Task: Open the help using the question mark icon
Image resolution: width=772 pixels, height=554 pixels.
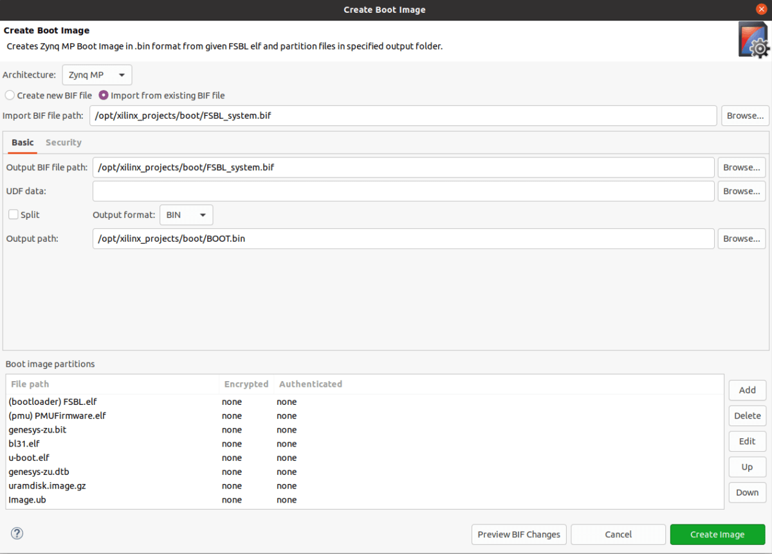Action: [17, 533]
